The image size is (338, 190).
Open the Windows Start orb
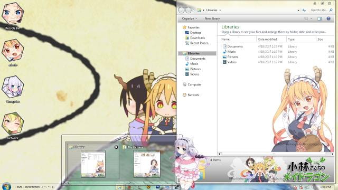[x=6, y=186]
